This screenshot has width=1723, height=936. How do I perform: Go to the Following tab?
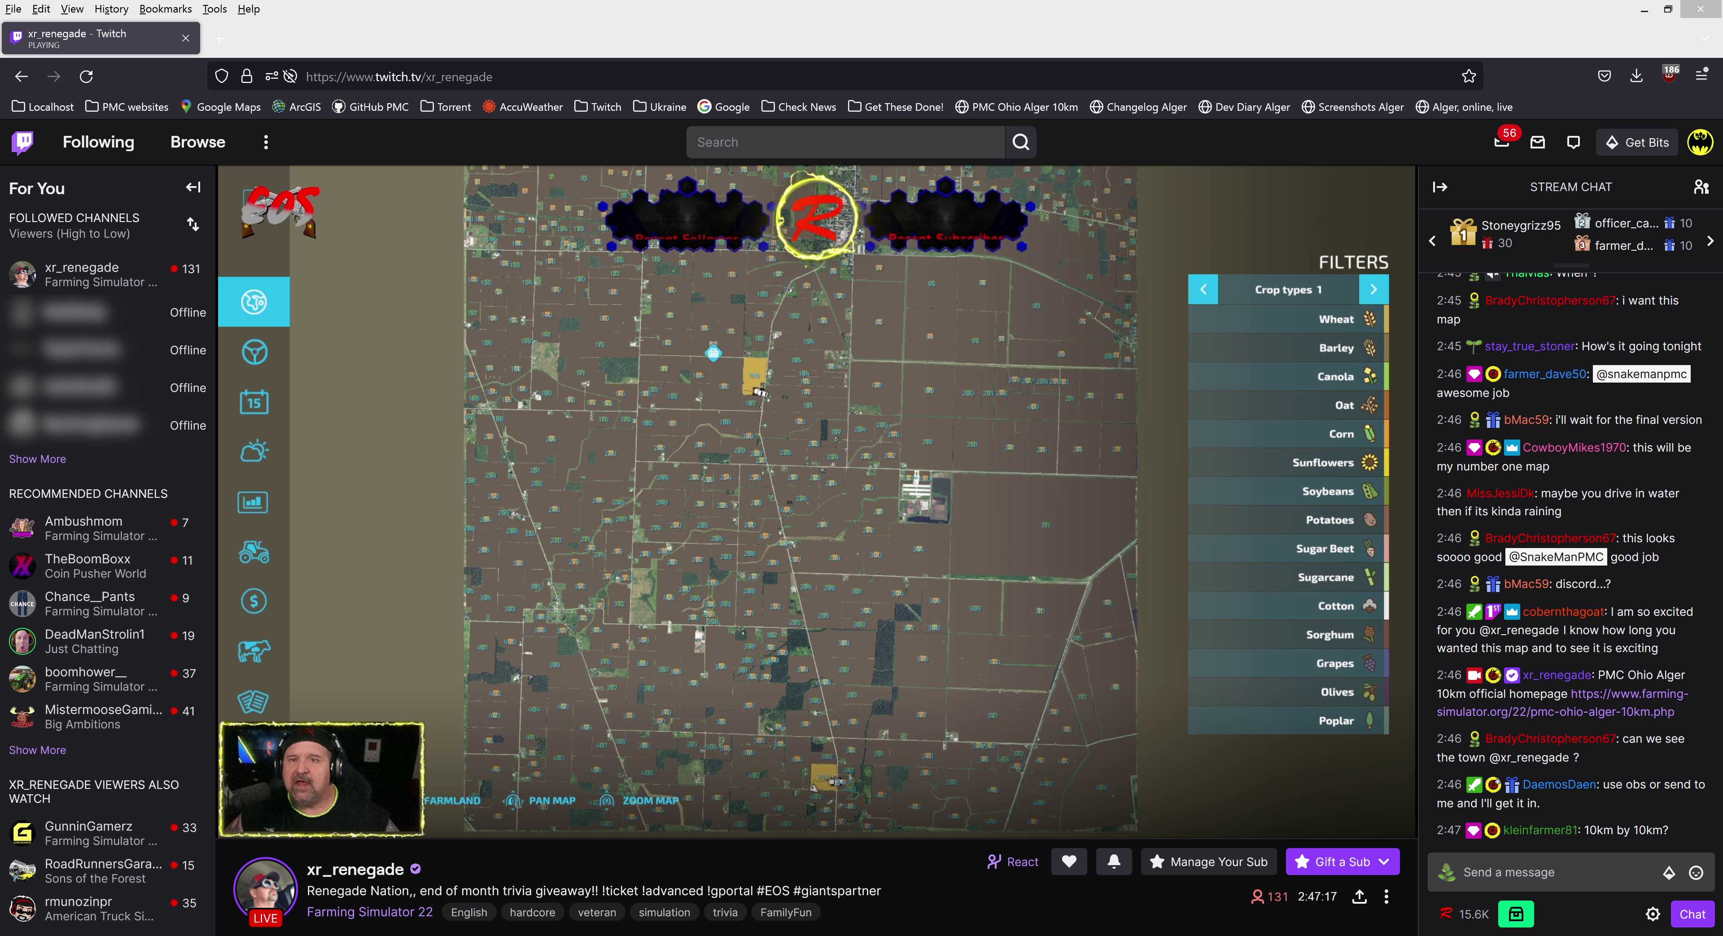(x=98, y=143)
